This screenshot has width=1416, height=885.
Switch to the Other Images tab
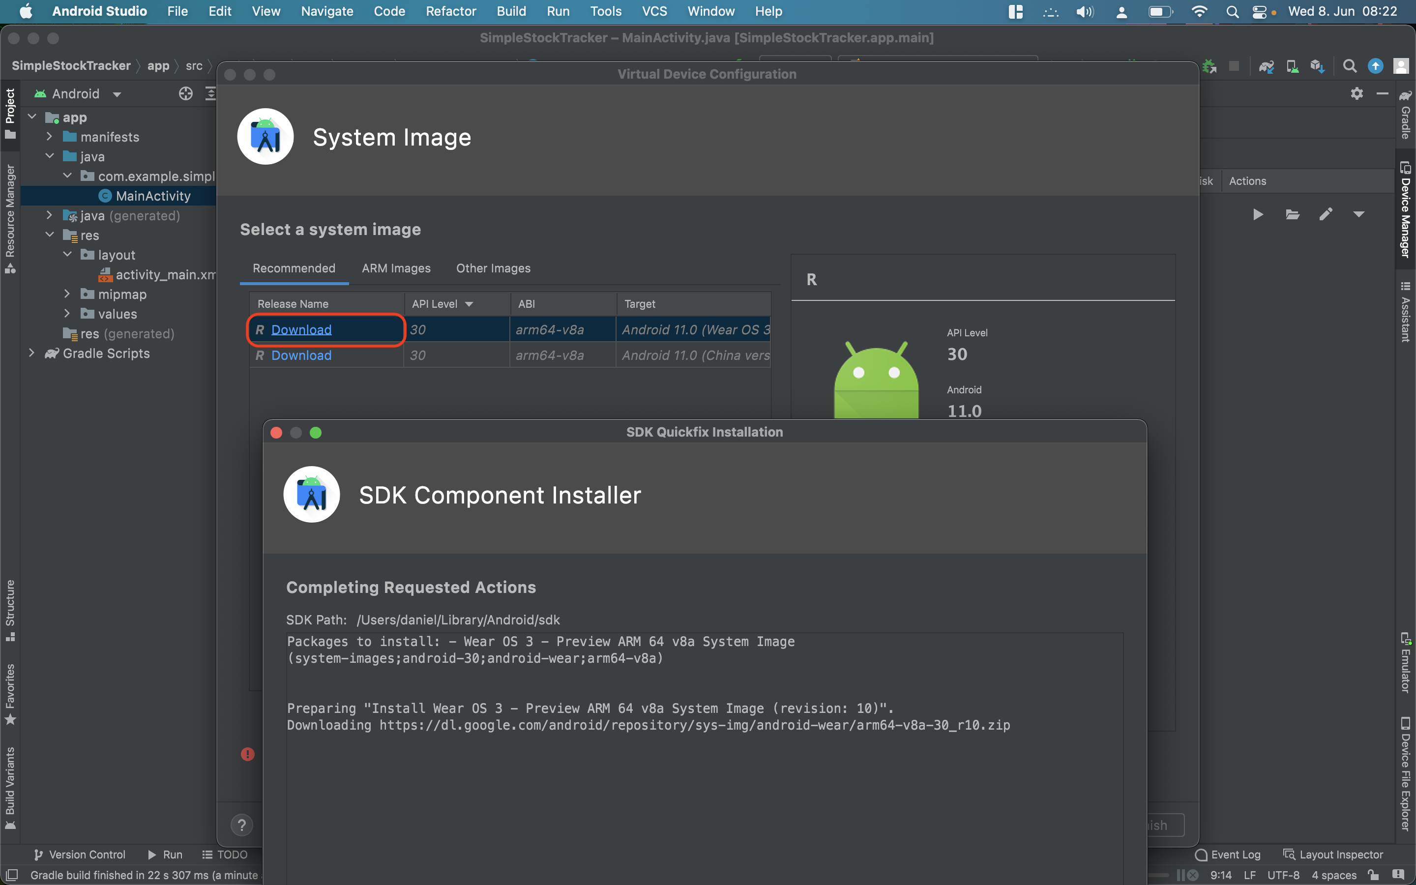pyautogui.click(x=493, y=268)
